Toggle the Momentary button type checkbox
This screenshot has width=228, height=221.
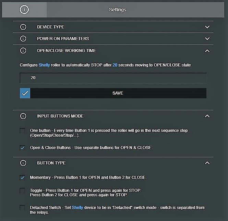(x=23, y=177)
